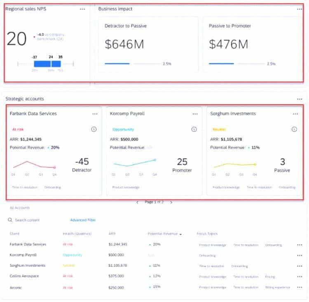Click the Search content input field
The image size is (309, 302).
[37, 220]
